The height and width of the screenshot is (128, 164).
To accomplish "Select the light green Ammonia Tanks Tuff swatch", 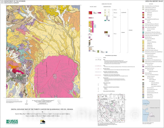I will click(143, 55).
